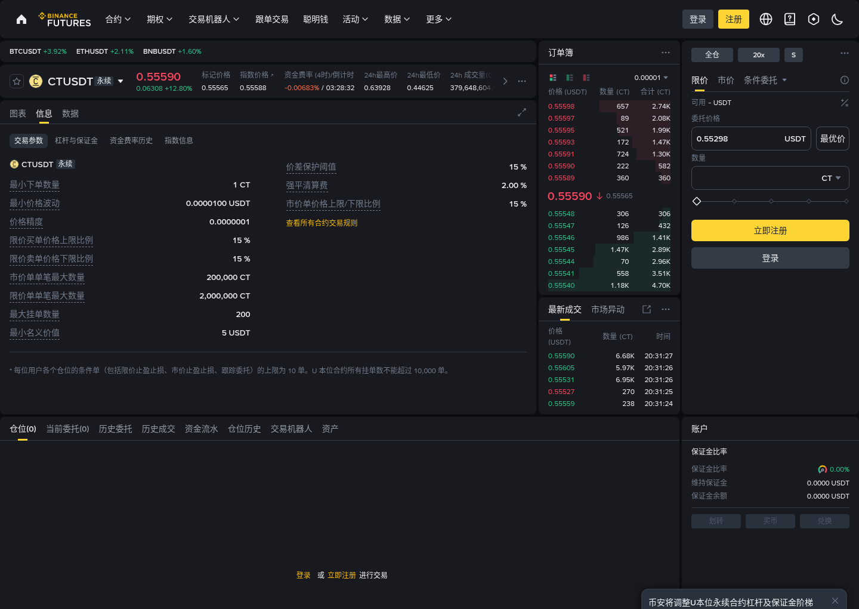
Task: Show more ticker stats right arrow
Action: [505, 81]
